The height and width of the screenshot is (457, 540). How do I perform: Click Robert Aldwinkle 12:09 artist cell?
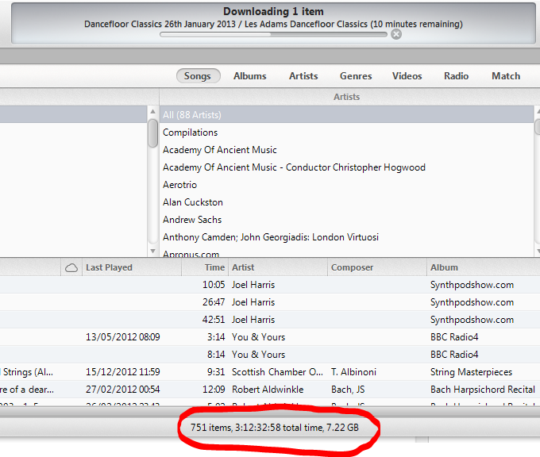[x=268, y=390]
